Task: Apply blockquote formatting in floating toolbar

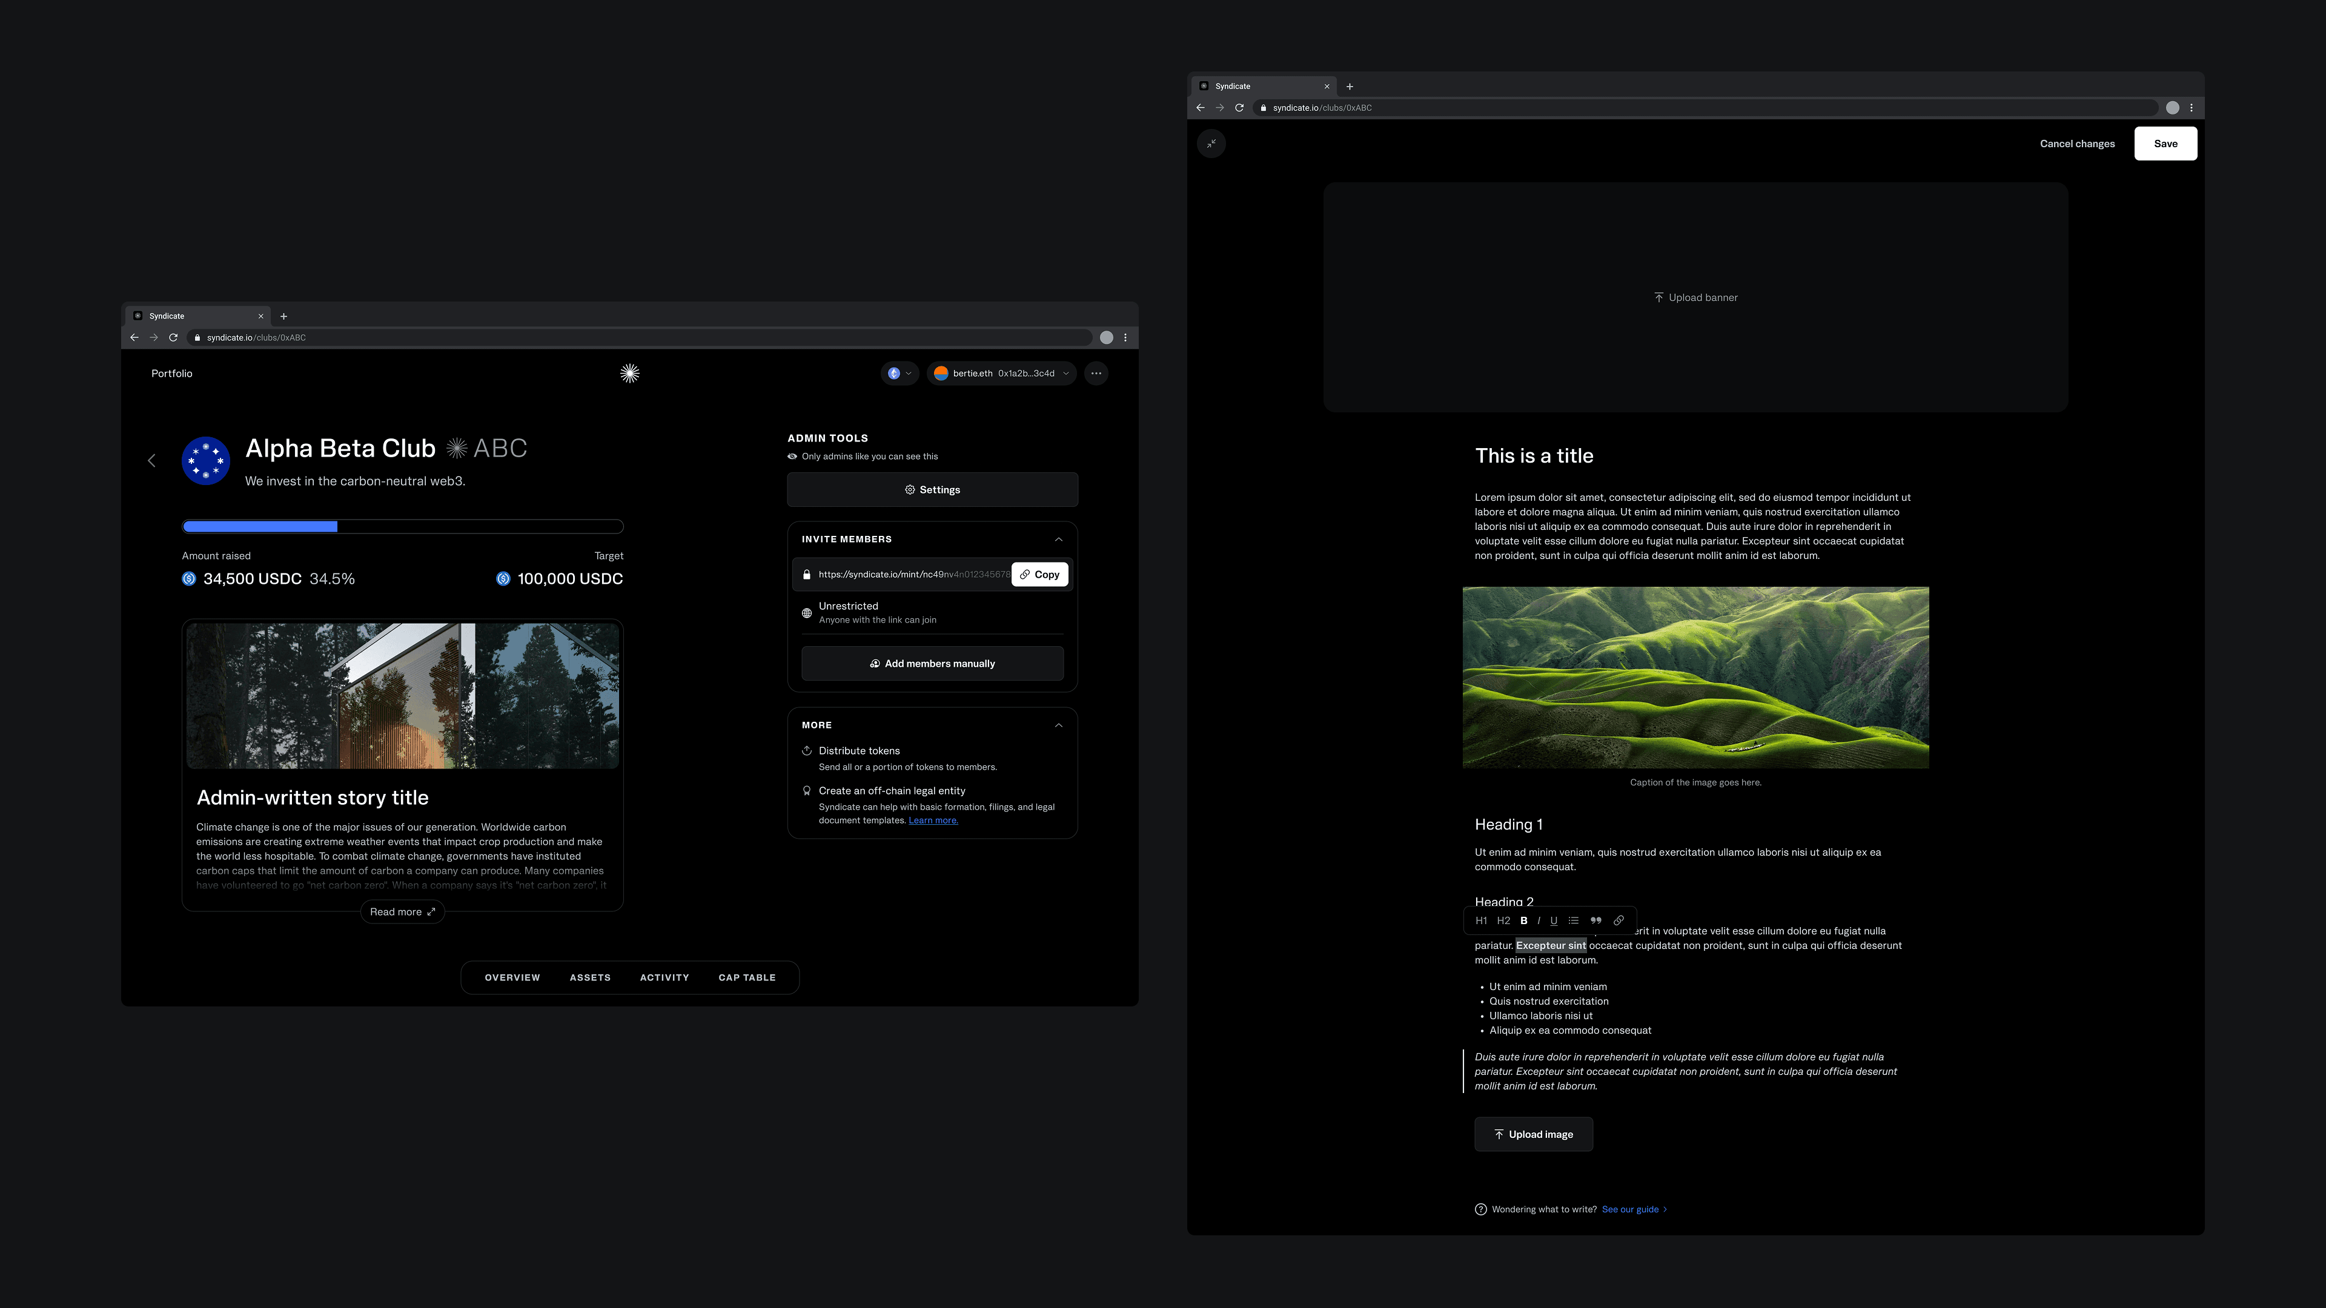Action: 1595,920
